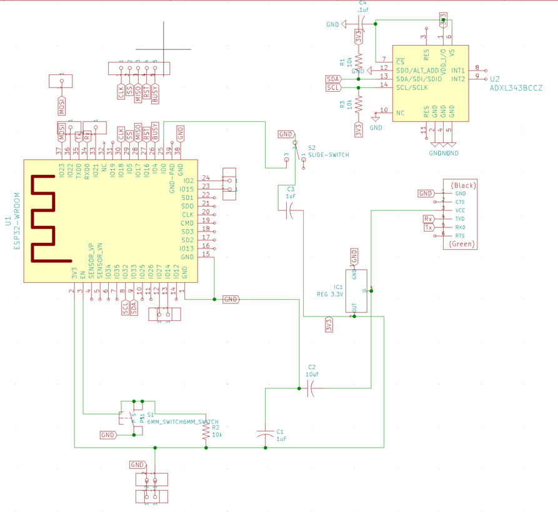The width and height of the screenshot is (558, 512).
Task: Click the VCC pin name on serial connector
Action: tap(460, 210)
